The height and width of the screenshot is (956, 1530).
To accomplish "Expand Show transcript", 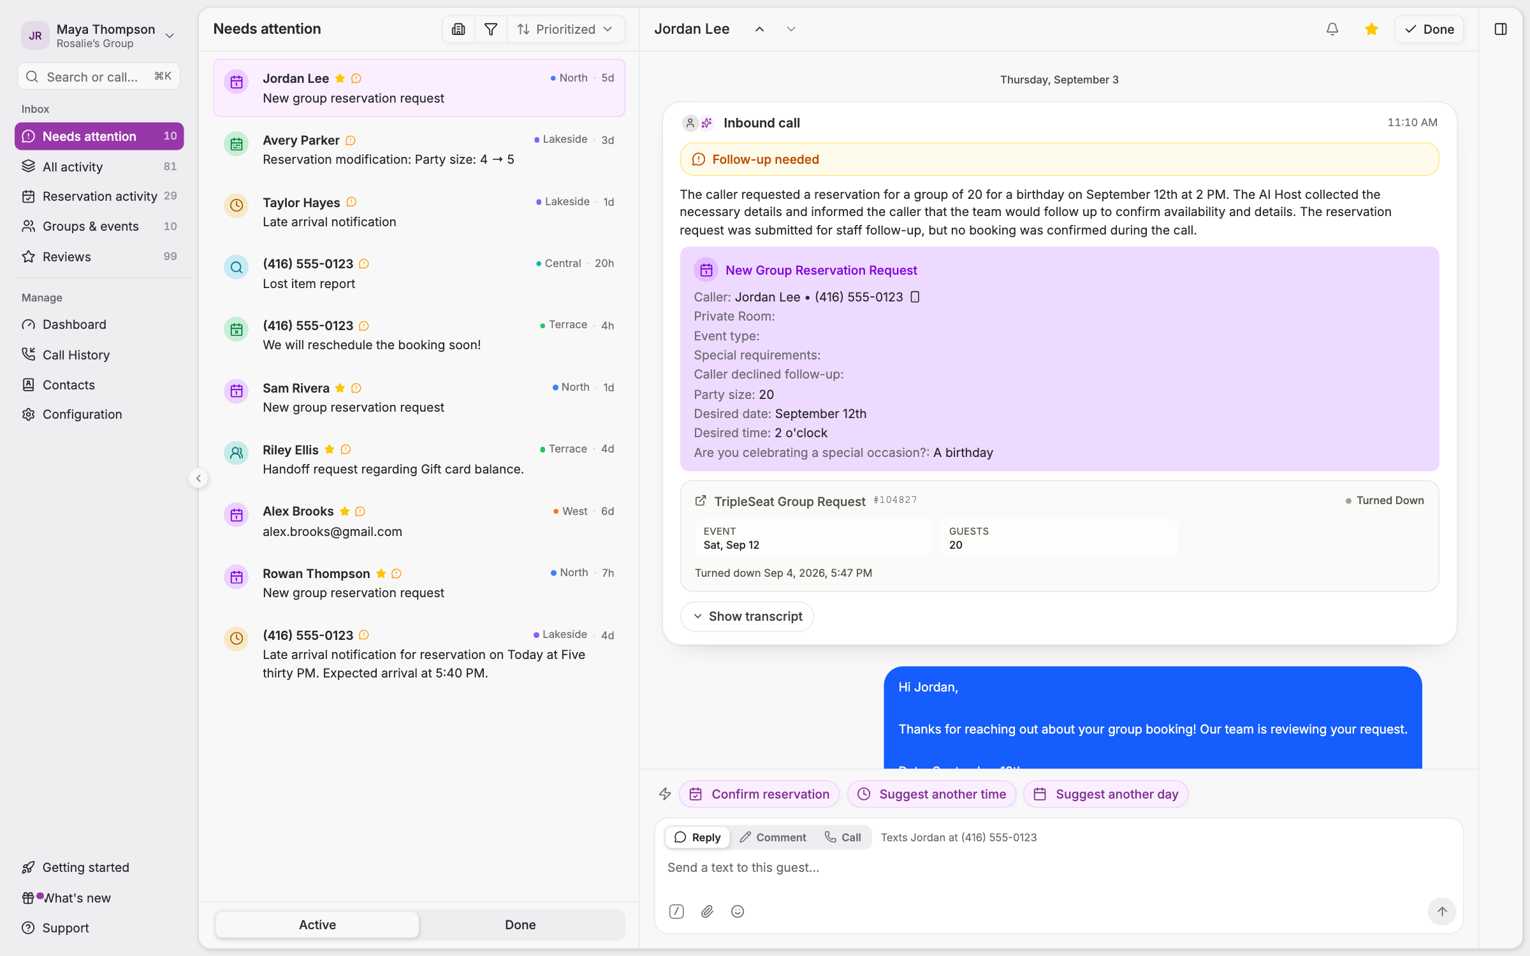I will pos(747,616).
